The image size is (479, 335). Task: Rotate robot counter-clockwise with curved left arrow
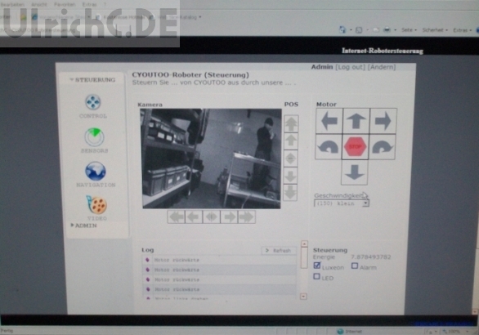coord(328,147)
